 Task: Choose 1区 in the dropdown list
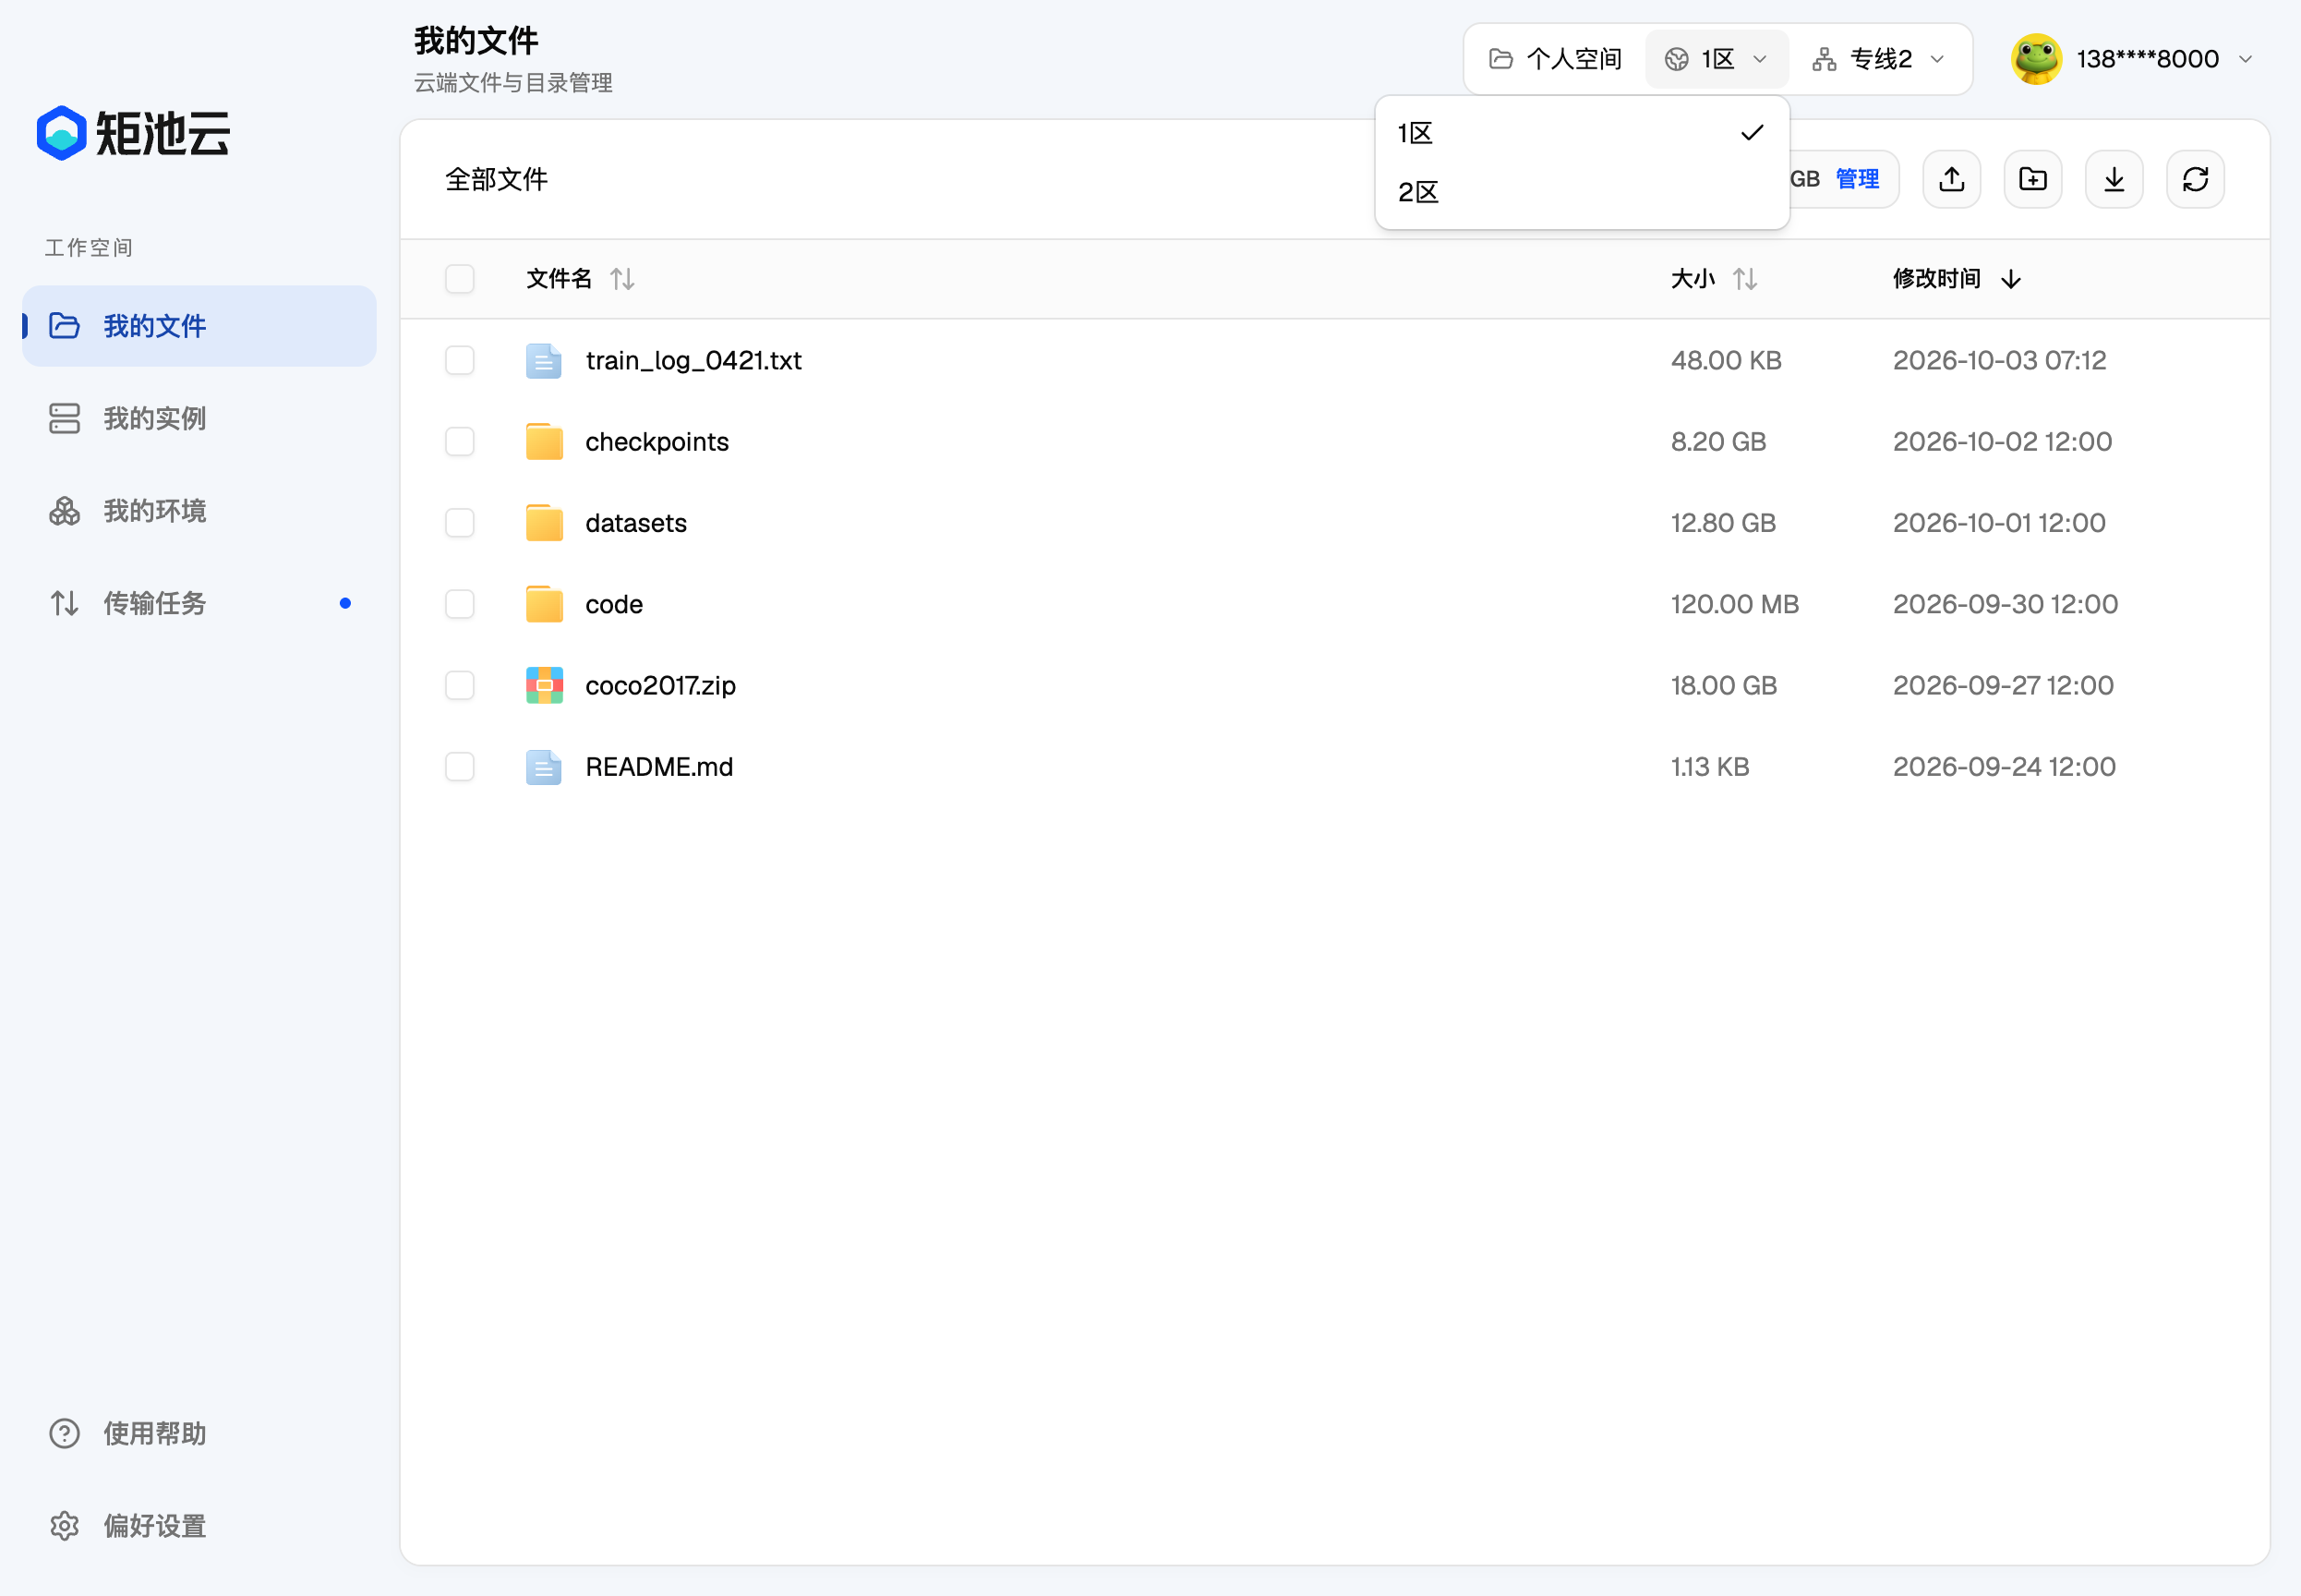pos(1582,133)
